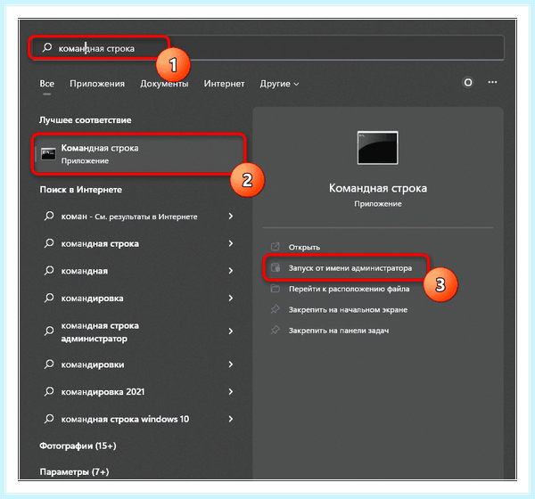Click 'Перейти к расположению файла'

click(x=349, y=289)
